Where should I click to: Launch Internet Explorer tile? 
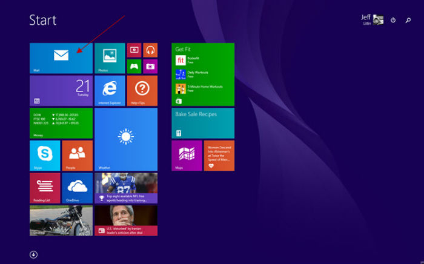[x=110, y=91]
